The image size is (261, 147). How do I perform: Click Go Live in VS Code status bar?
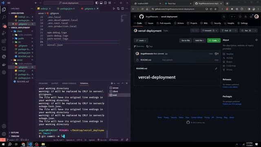point(102,140)
